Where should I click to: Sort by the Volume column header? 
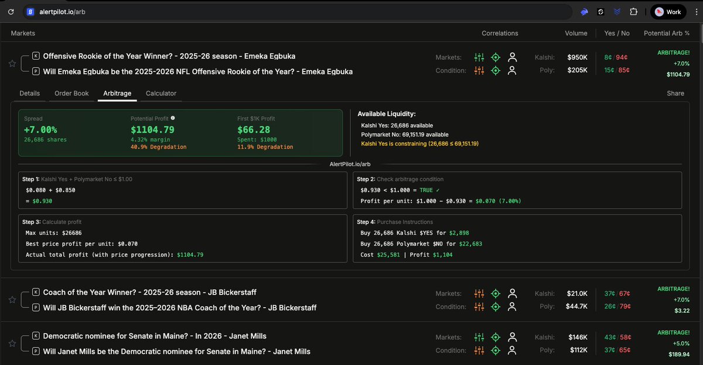point(576,33)
